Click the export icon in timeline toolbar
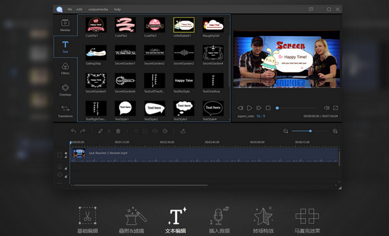Viewport: 389px width, 236px height. point(183,131)
